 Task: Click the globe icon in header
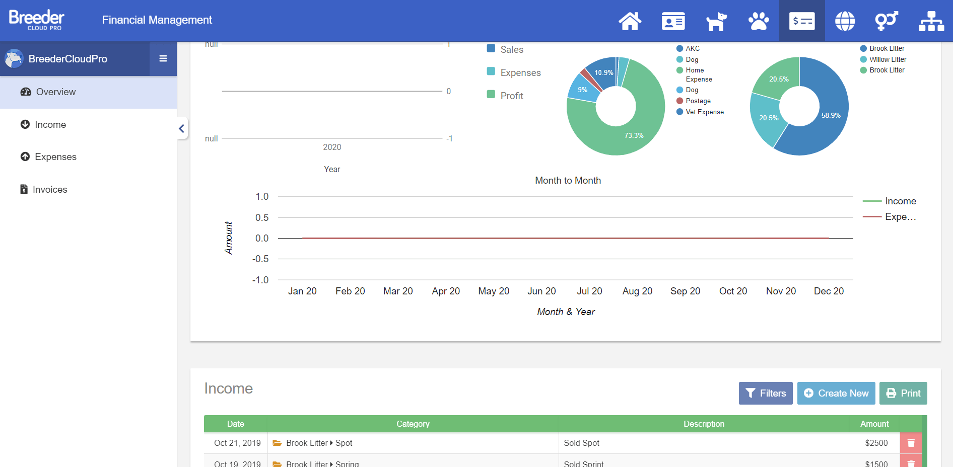click(x=845, y=21)
